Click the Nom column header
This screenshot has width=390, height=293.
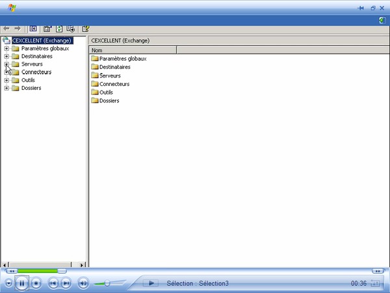(x=133, y=50)
